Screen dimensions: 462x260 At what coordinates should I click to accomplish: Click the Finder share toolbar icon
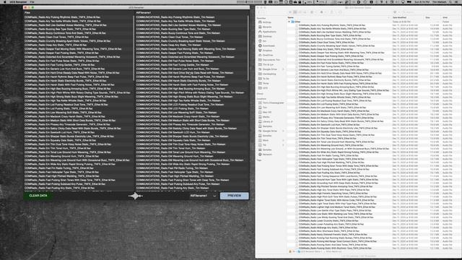tap(332, 12)
